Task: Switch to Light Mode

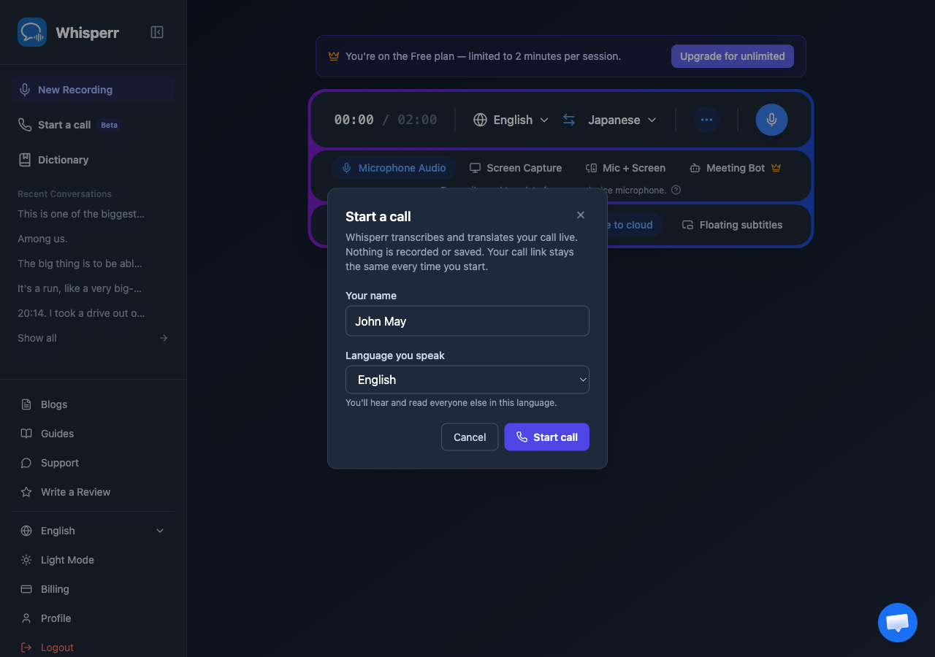Action: pos(93,560)
